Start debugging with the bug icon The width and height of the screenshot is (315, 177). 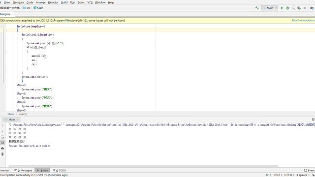[287, 8]
